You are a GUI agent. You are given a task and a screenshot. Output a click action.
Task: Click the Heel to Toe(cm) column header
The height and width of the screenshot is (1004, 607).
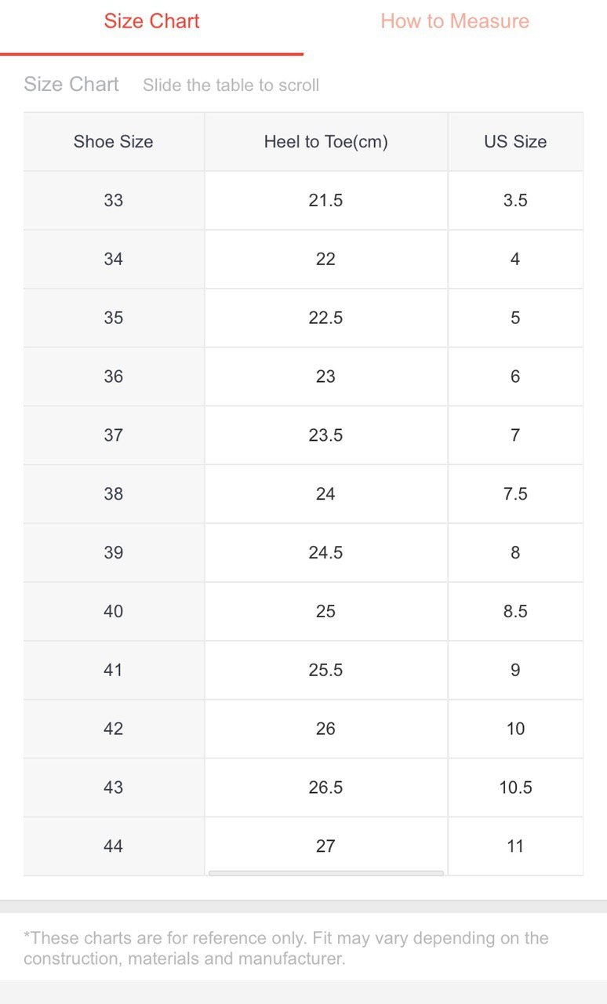(325, 142)
